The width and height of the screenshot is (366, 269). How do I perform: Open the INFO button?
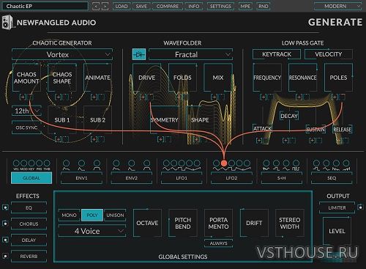tap(194, 6)
